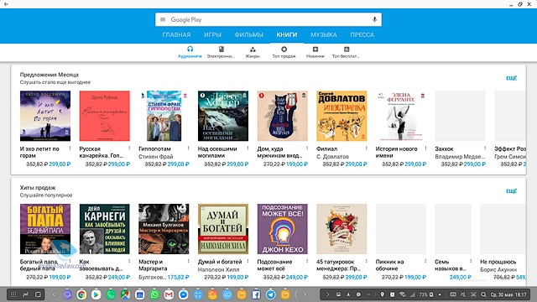Click the back arrow in the title bar
The height and width of the screenshot is (302, 537).
tap(6, 4)
